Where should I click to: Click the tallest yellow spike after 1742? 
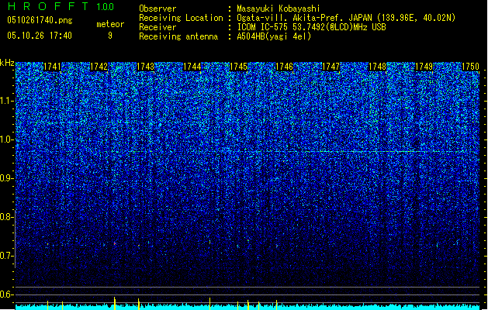[115, 303]
